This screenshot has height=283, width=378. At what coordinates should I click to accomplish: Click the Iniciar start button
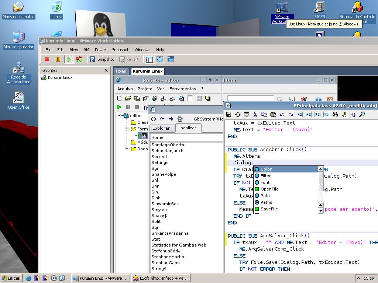11,278
